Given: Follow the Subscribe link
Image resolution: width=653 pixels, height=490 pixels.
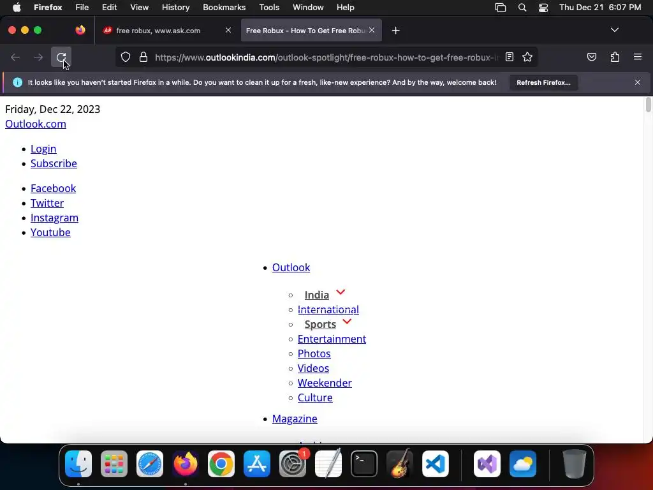Looking at the screenshot, I should pyautogui.click(x=54, y=163).
